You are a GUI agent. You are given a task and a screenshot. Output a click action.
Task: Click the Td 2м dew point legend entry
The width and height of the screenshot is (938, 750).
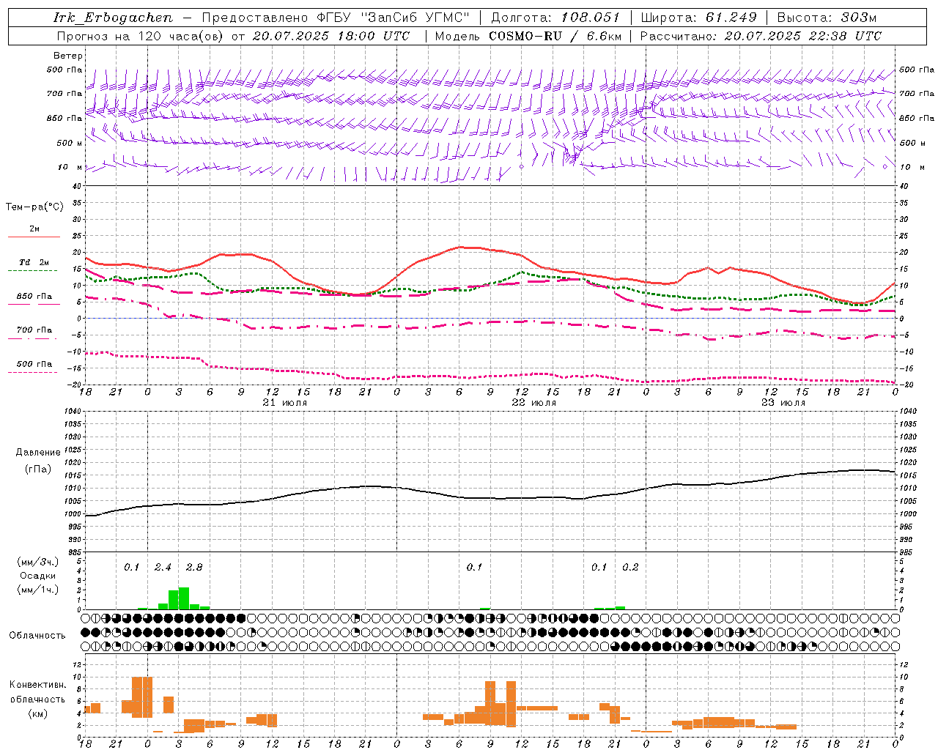coord(34,262)
